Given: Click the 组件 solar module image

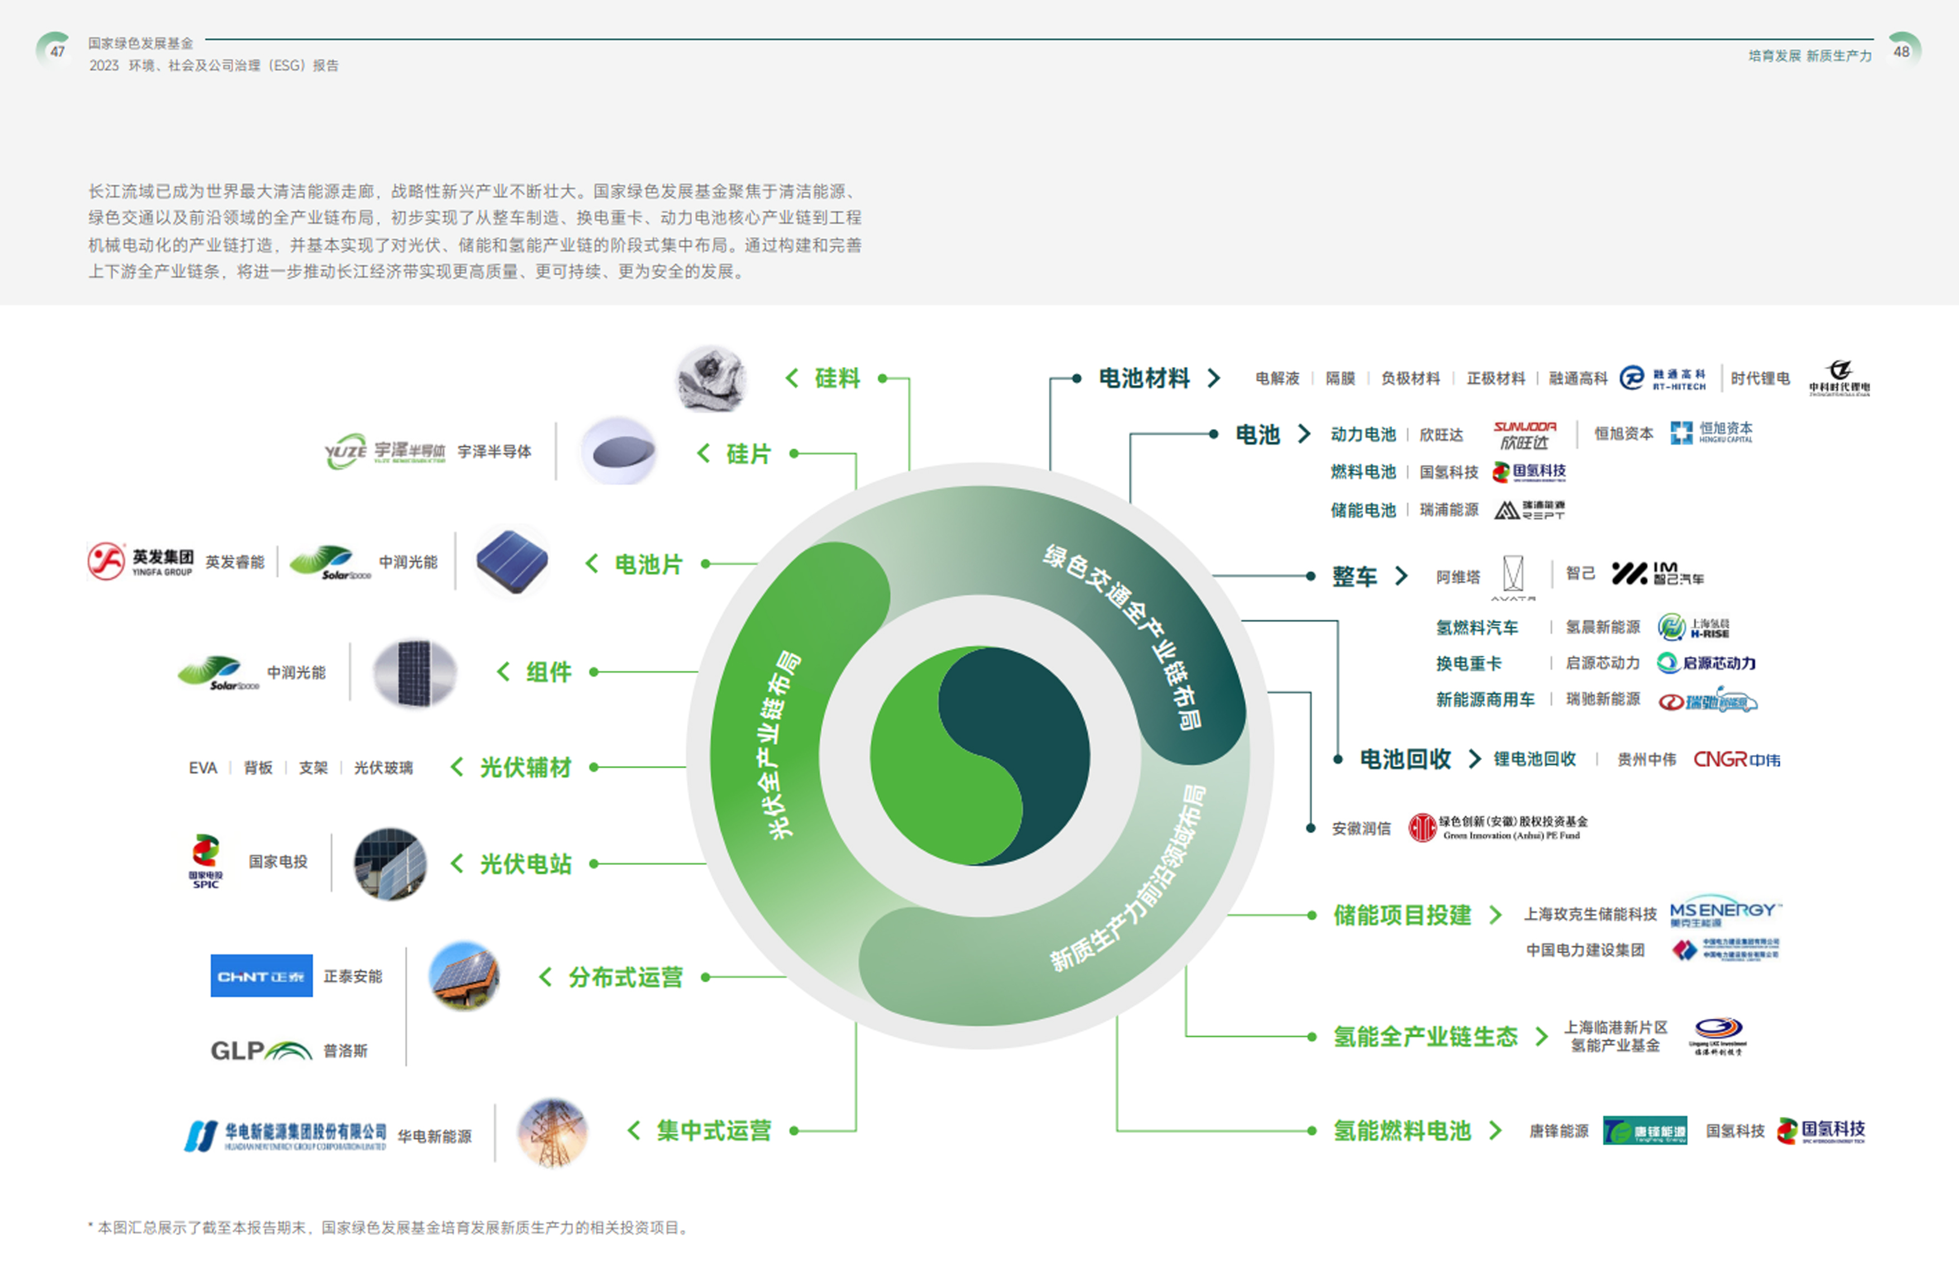Looking at the screenshot, I should 414,673.
